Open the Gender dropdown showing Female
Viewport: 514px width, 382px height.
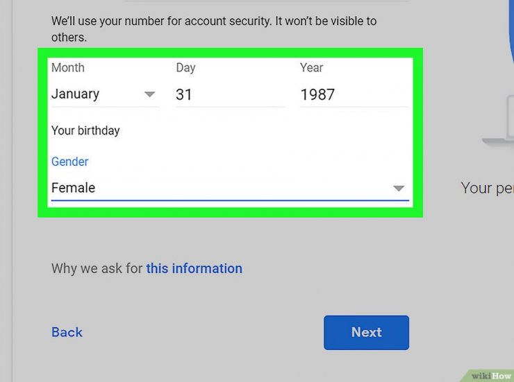(230, 188)
